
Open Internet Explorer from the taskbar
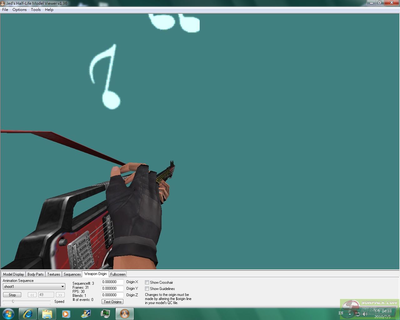tap(28, 314)
